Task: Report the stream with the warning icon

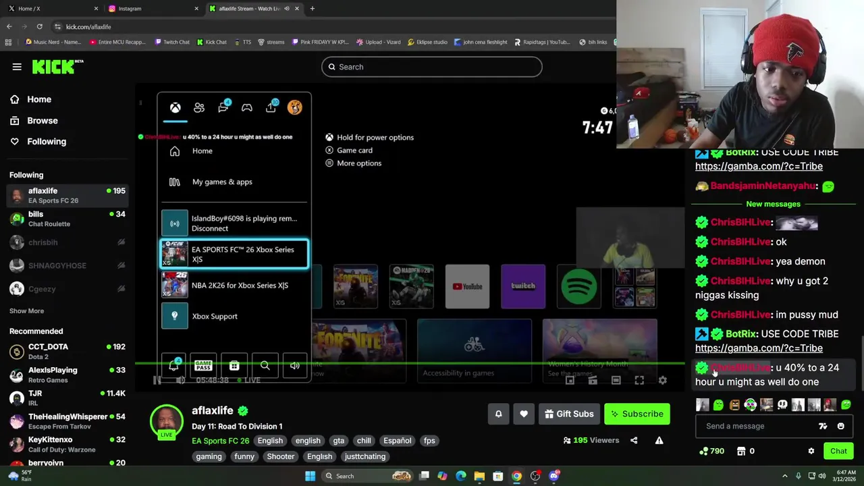Action: (659, 440)
